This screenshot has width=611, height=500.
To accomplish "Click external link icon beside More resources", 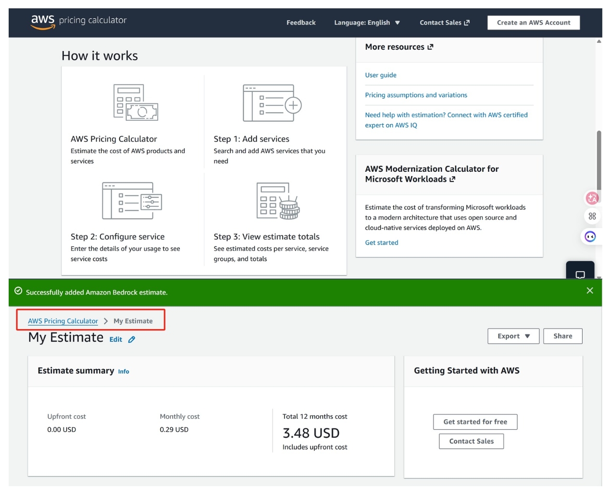I will (430, 47).
